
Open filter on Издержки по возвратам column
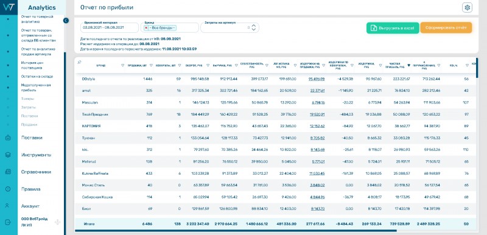click(x=352, y=66)
